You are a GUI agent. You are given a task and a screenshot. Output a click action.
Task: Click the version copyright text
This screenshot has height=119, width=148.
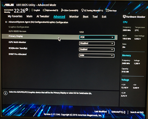point(73,115)
